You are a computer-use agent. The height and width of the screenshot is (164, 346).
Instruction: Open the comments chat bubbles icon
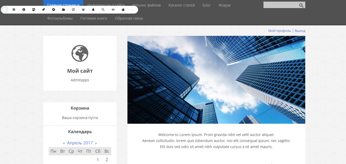pyautogui.click(x=44, y=9)
